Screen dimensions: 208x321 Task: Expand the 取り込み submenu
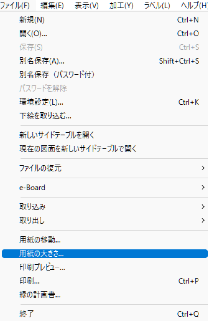coord(33,207)
